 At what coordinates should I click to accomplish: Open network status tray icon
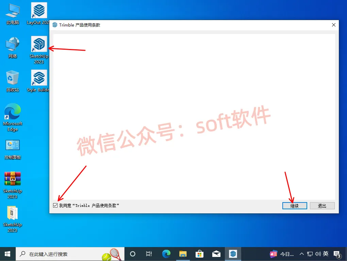[310, 254]
